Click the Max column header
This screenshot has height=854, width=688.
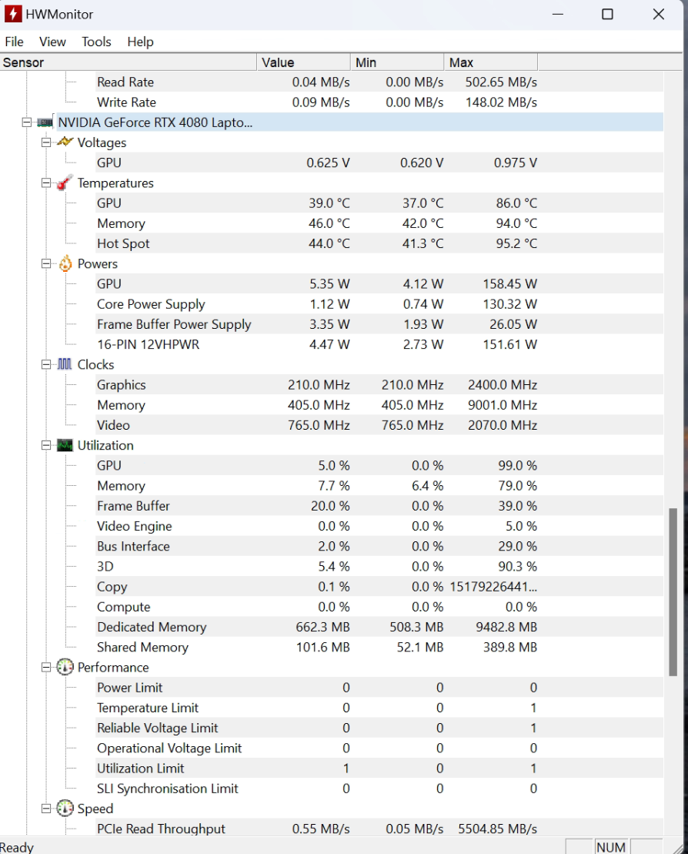click(x=490, y=62)
